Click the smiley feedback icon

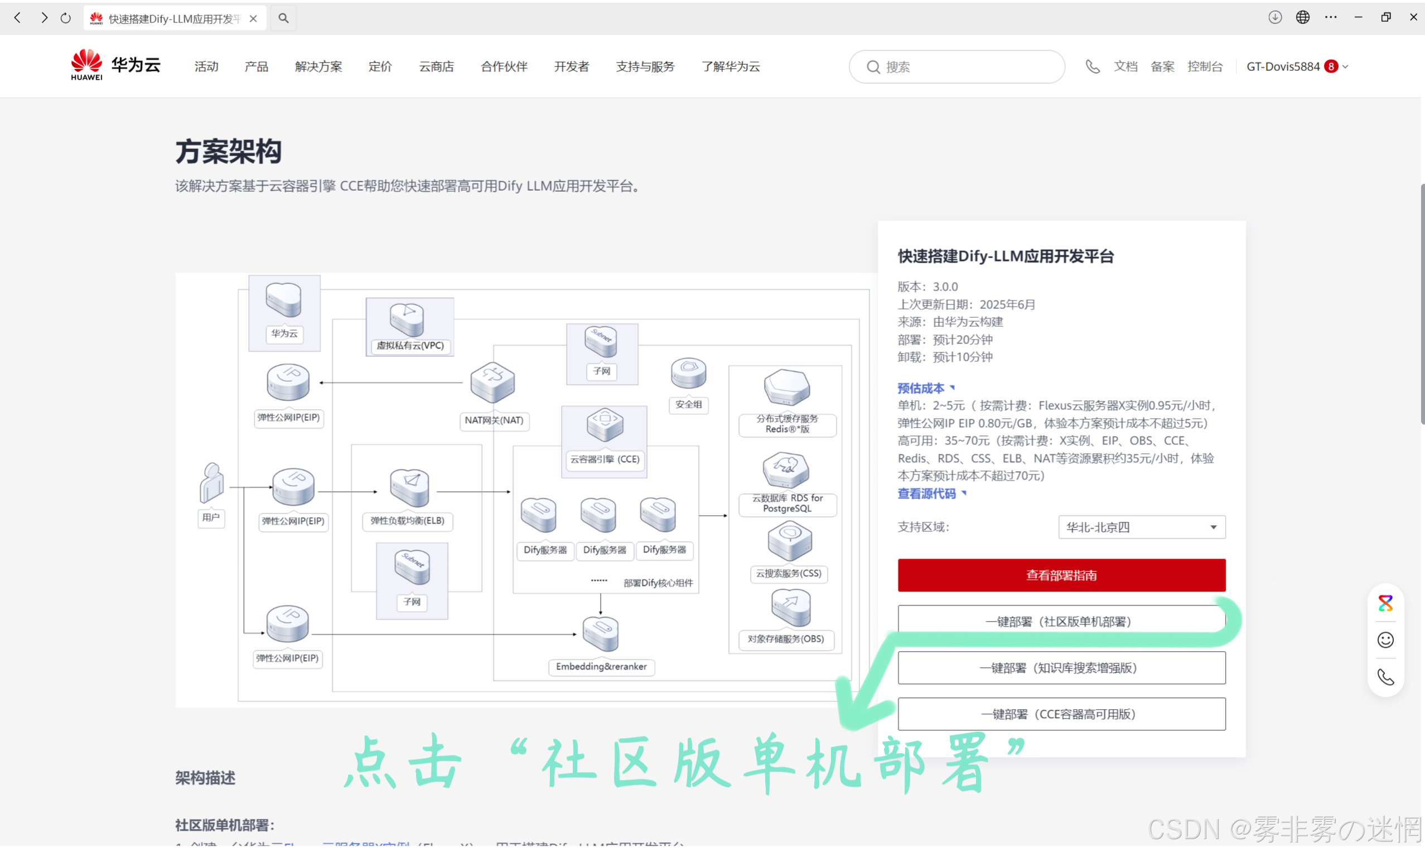point(1385,640)
